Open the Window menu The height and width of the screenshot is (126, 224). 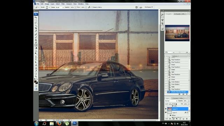(81, 4)
